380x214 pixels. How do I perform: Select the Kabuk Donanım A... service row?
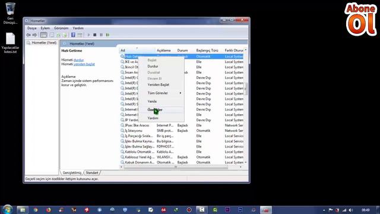coord(182,162)
